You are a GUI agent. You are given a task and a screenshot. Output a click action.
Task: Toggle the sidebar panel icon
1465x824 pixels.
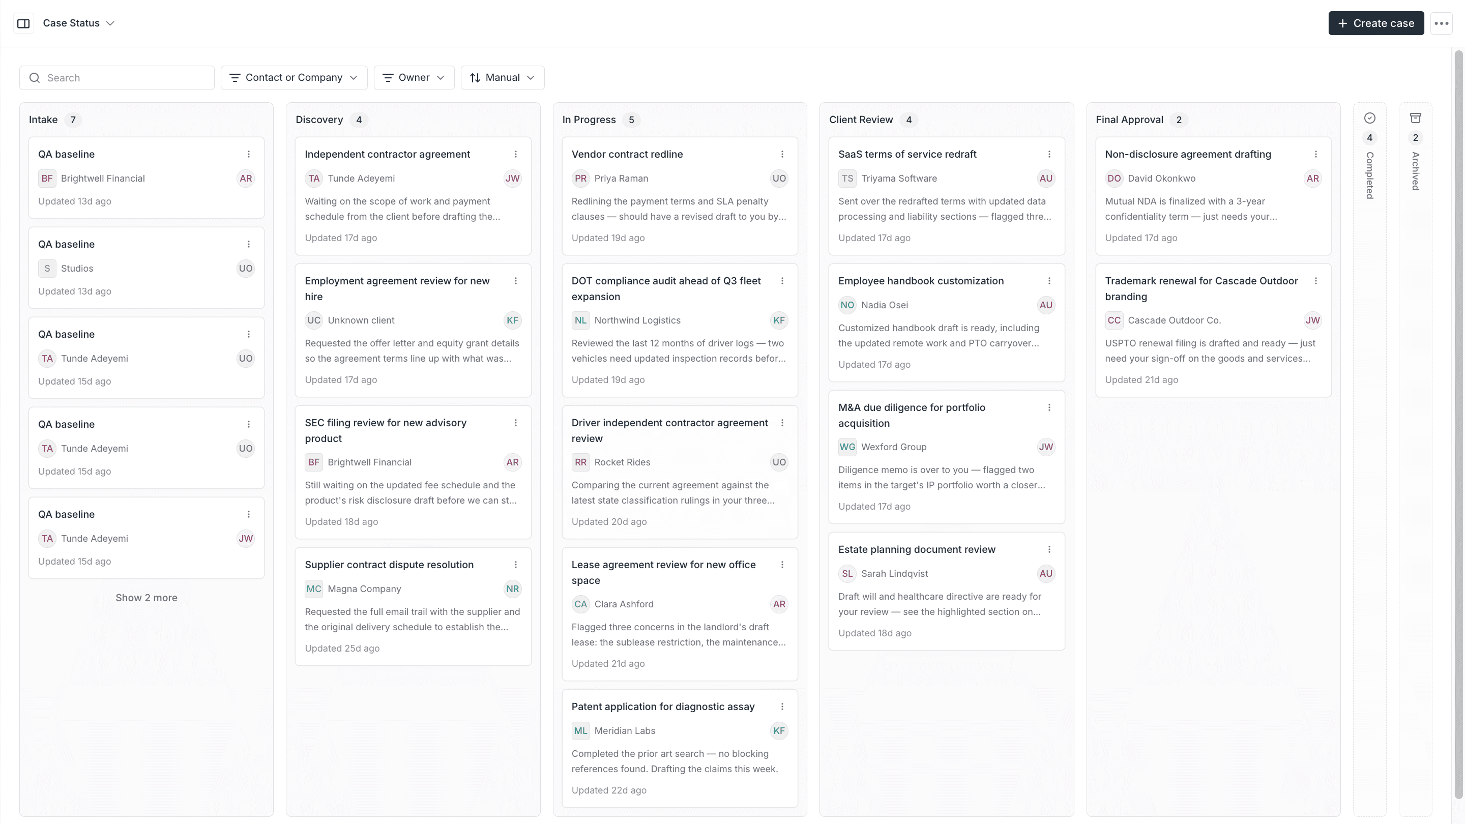(23, 23)
